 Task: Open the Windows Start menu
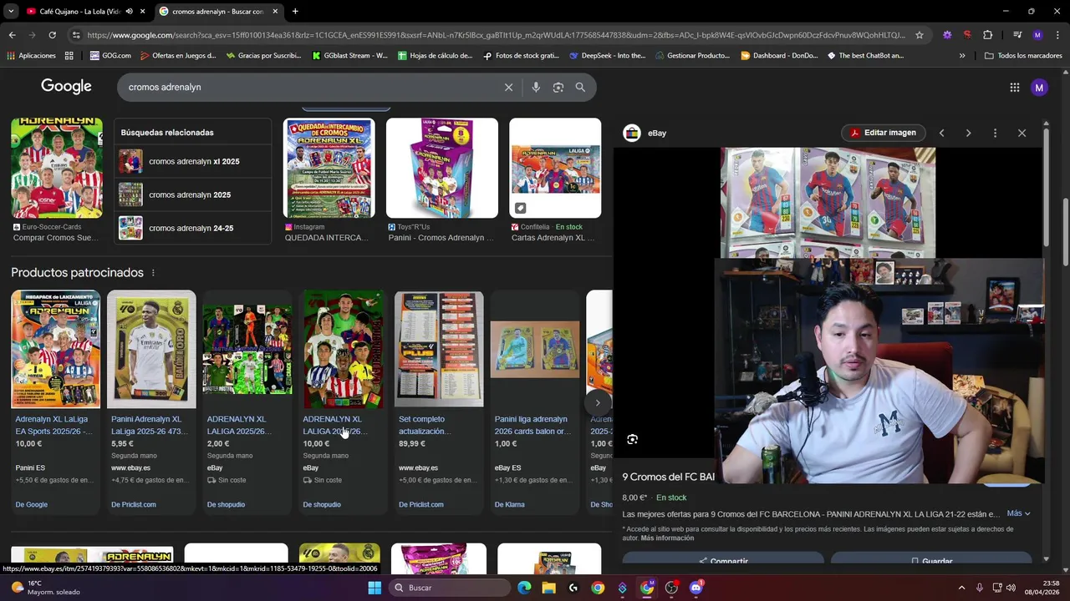click(374, 588)
